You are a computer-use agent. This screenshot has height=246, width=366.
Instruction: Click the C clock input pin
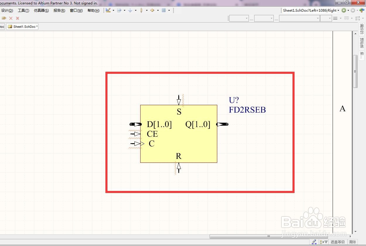pos(137,143)
